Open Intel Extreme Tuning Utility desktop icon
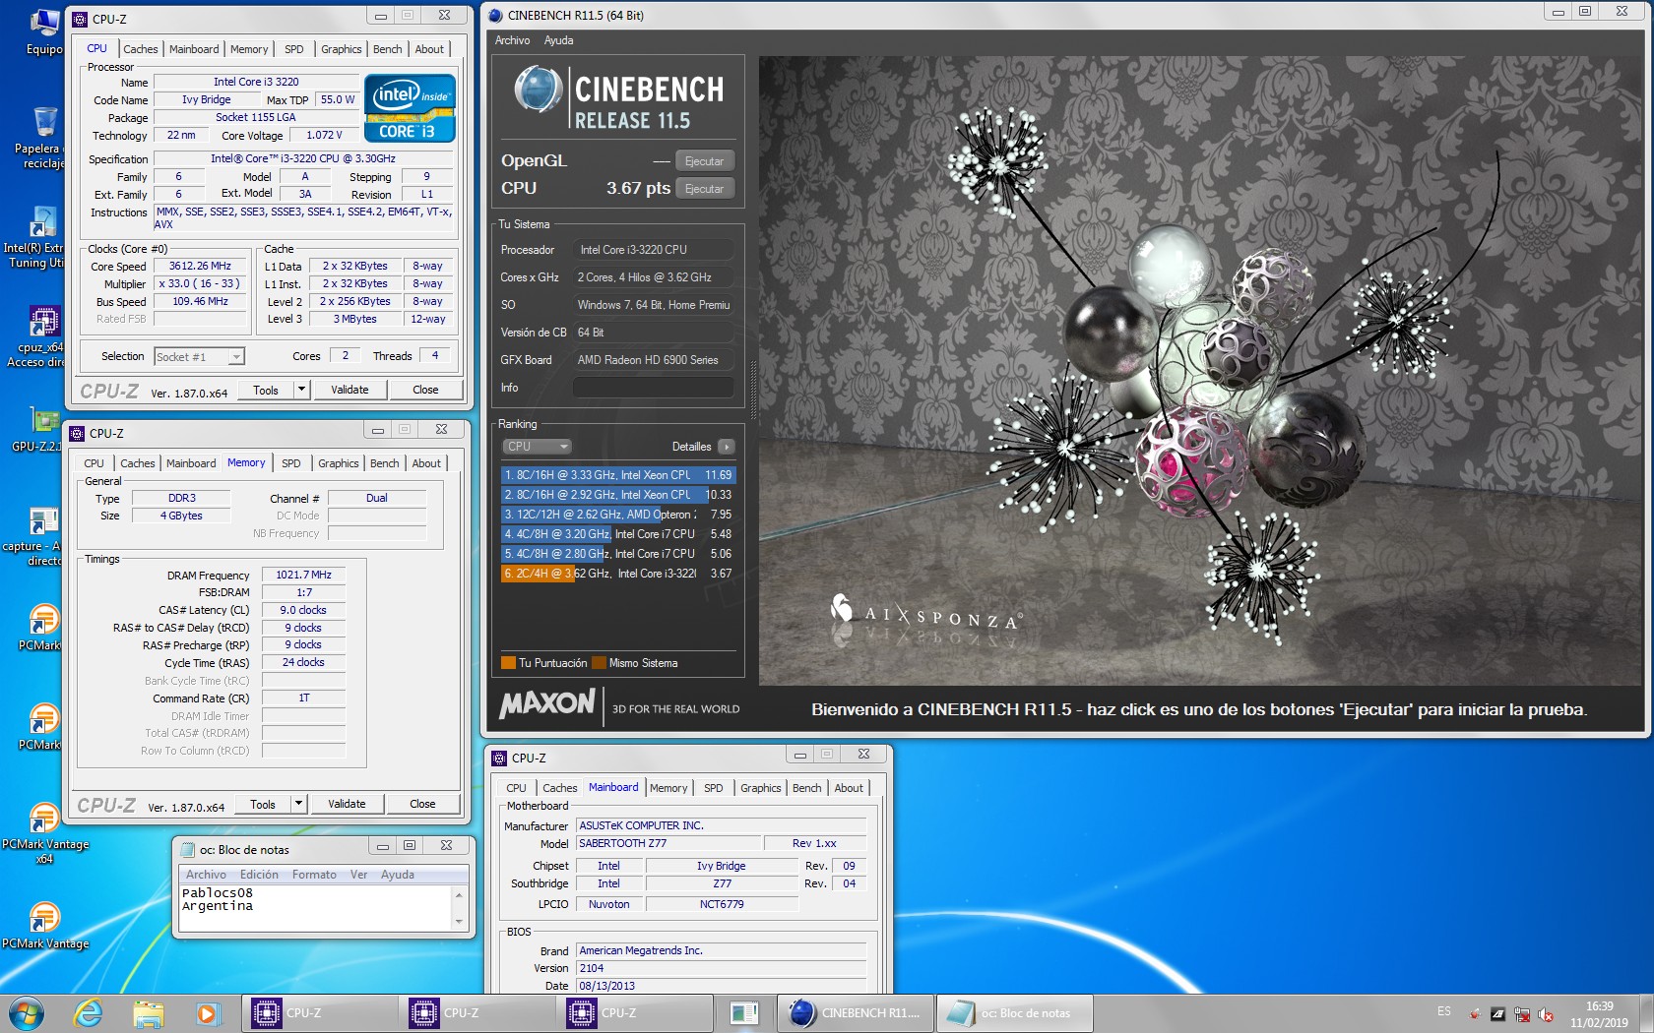This screenshot has width=1654, height=1033. [x=39, y=236]
